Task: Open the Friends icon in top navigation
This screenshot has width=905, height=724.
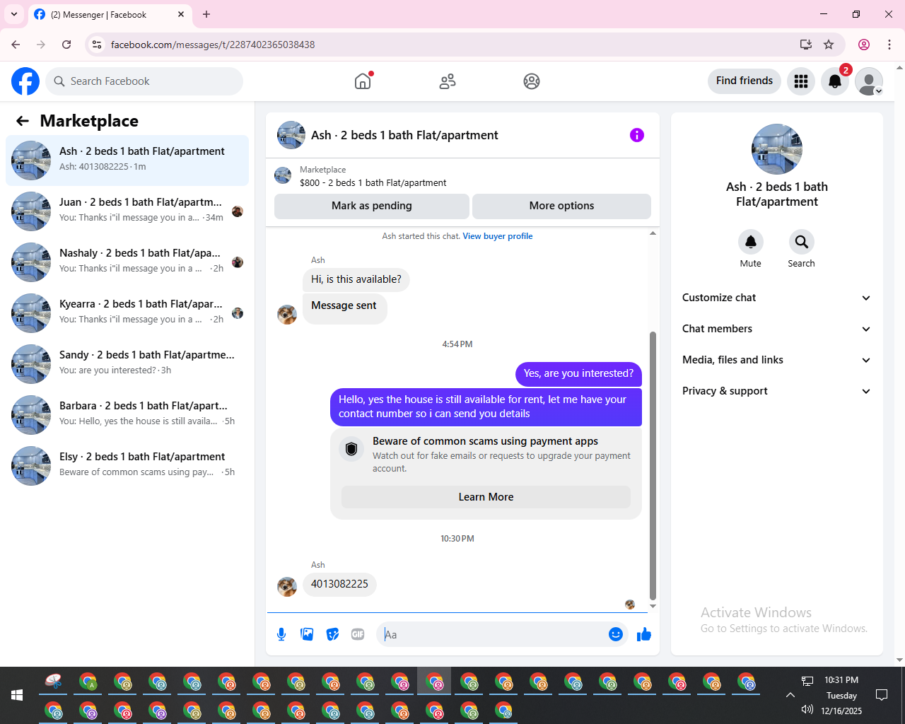Action: [448, 81]
